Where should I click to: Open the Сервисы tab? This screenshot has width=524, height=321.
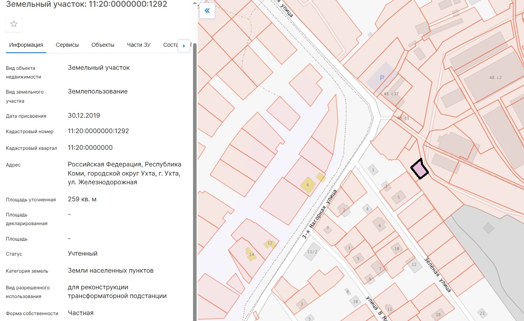coord(67,45)
